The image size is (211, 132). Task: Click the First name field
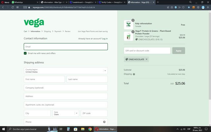pos(44,79)
